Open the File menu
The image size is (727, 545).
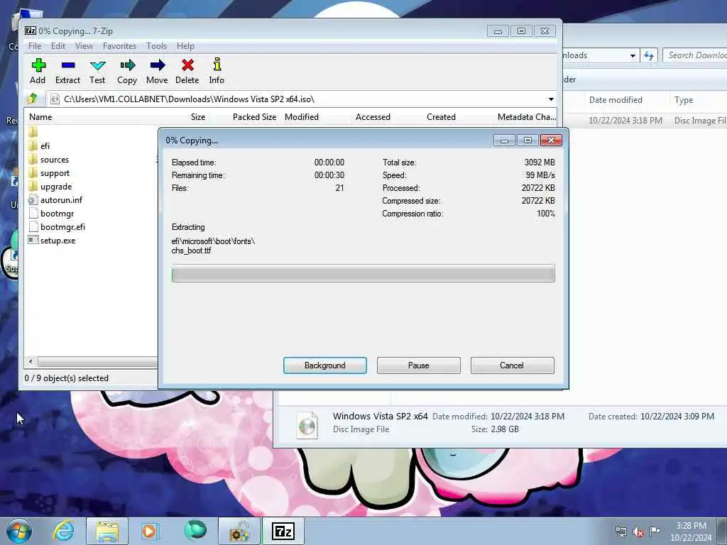click(x=35, y=46)
